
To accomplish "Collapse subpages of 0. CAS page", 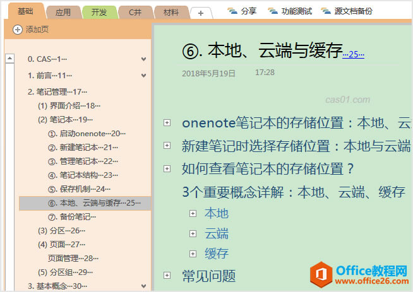I will [x=143, y=59].
